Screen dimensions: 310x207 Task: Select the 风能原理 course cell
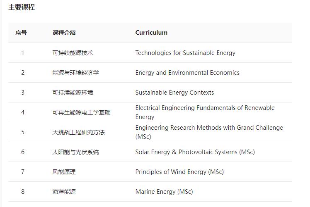(64, 172)
